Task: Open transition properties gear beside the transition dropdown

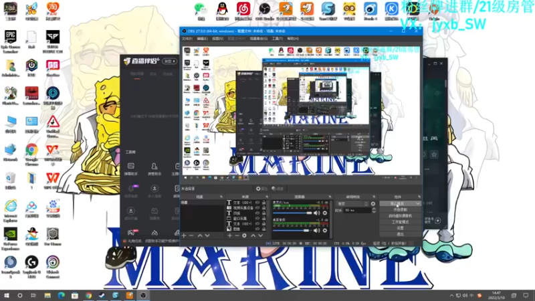Action: point(373,204)
